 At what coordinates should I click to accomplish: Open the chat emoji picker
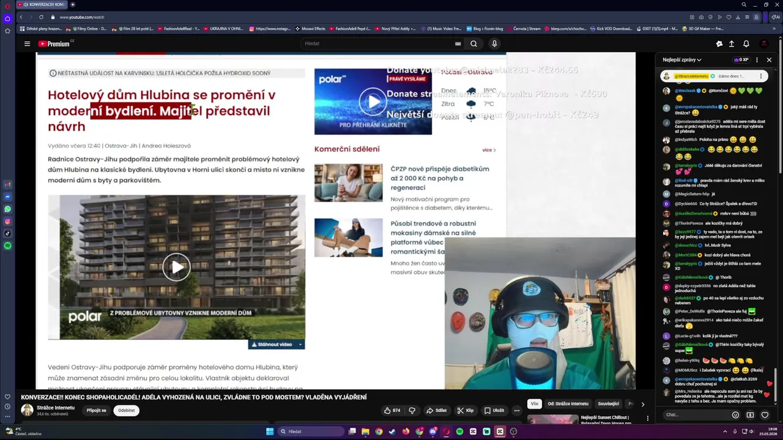click(735, 415)
